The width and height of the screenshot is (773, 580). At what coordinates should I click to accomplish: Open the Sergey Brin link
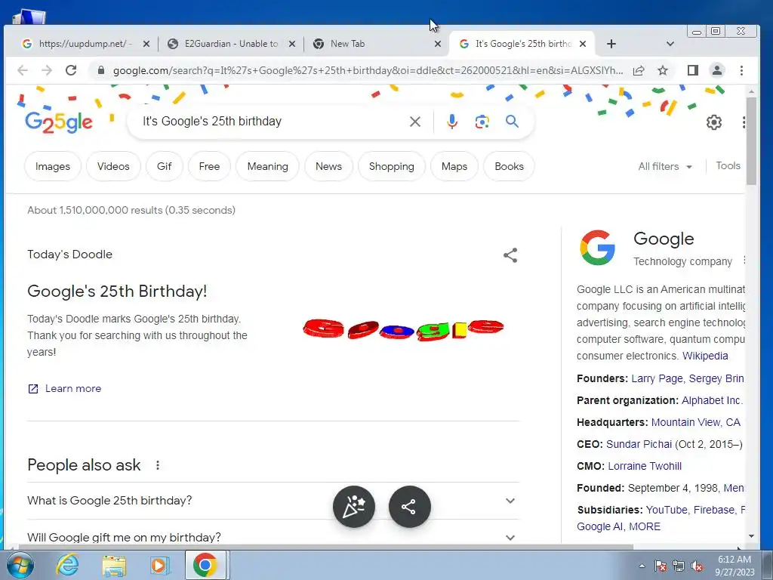point(716,378)
